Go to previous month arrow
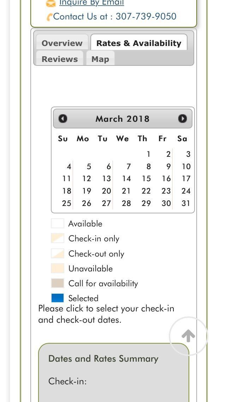226x402 pixels. point(63,119)
